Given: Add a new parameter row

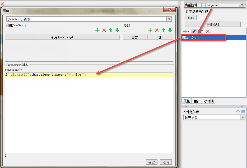Looking at the screenshot, I should point(150,30).
